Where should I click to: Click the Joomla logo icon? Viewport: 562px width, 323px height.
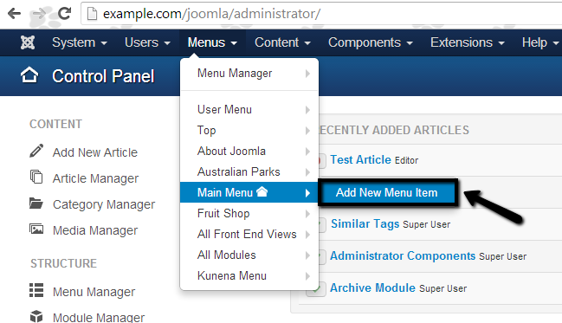[x=28, y=42]
